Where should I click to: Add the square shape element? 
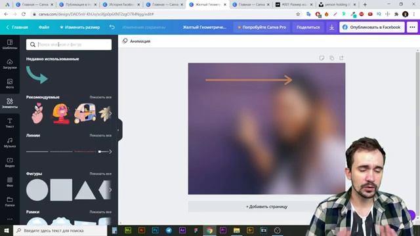coord(61,190)
